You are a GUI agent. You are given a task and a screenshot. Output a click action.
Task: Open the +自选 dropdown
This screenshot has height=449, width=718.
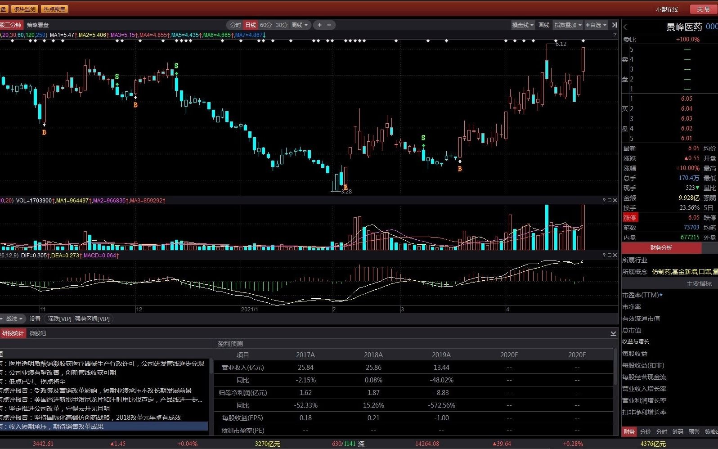pos(596,25)
